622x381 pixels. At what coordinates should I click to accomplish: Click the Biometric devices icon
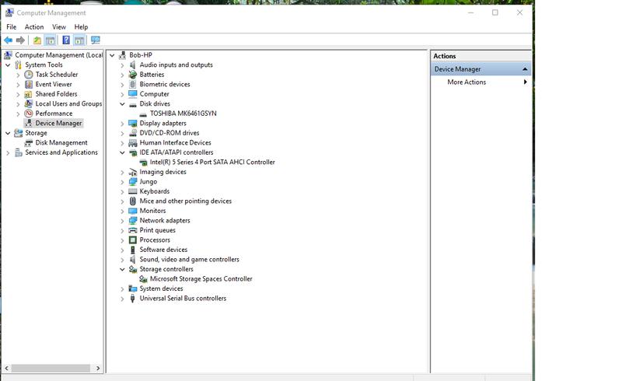[133, 84]
